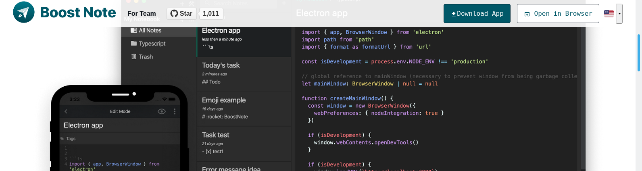Click the Open in Browser button

(x=558, y=14)
